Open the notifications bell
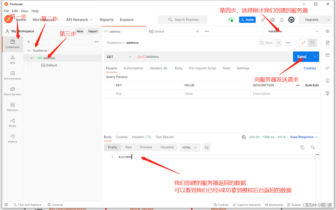This screenshot has width=336, height=210. click(282, 20)
